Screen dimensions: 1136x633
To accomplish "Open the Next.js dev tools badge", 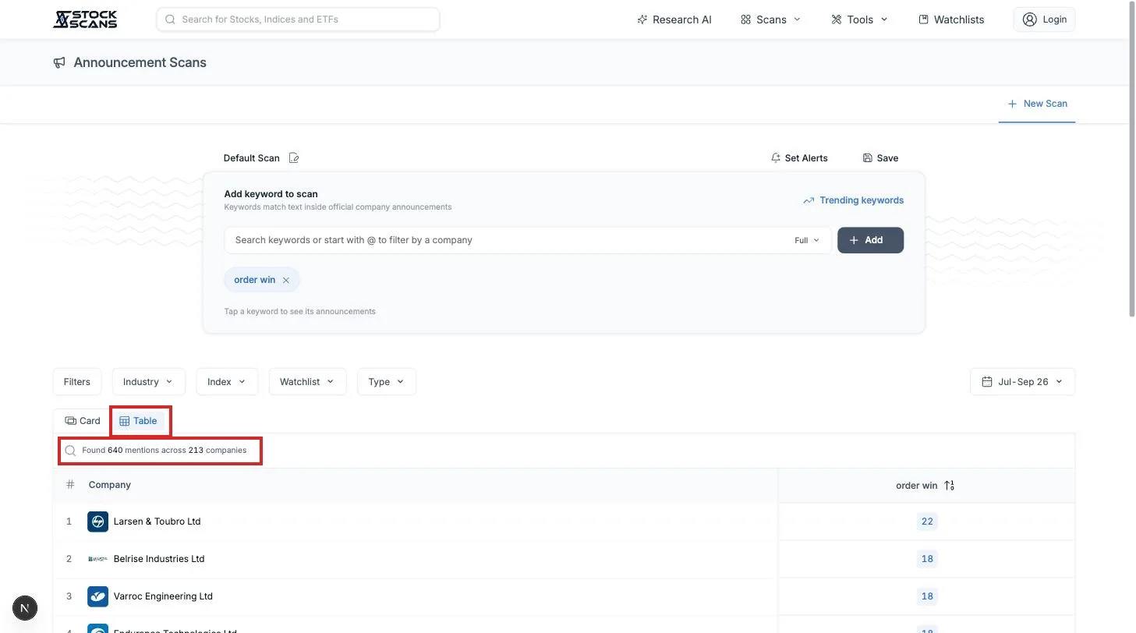I will (x=25, y=608).
